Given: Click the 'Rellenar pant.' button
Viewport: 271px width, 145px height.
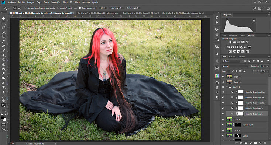Looking at the screenshot, I should [133, 8].
